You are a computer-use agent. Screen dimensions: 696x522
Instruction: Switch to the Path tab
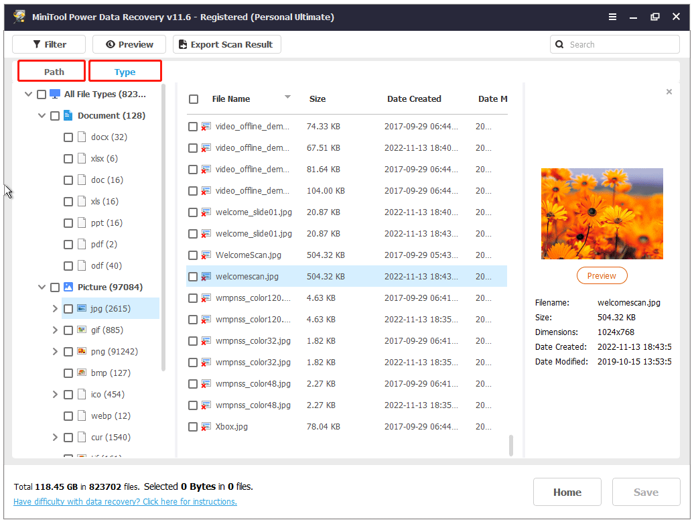coord(51,70)
